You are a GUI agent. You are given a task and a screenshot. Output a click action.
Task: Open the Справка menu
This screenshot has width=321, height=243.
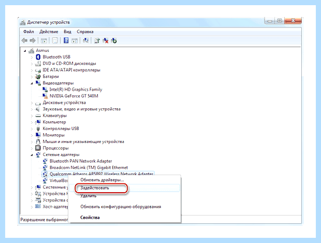85,32
